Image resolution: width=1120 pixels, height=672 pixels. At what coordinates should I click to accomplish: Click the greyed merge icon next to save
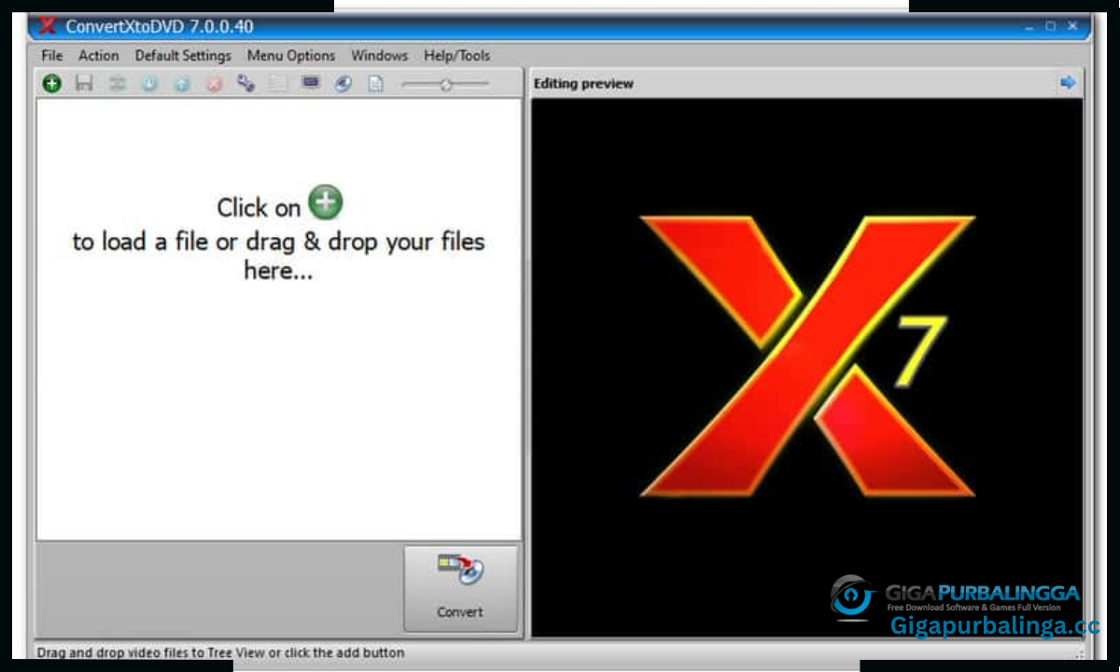point(117,83)
